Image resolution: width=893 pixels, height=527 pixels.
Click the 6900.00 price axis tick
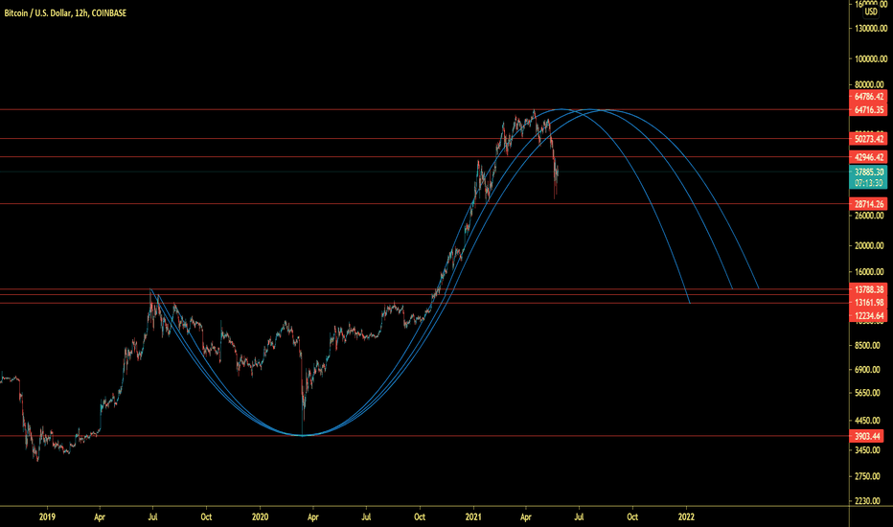[x=868, y=370]
